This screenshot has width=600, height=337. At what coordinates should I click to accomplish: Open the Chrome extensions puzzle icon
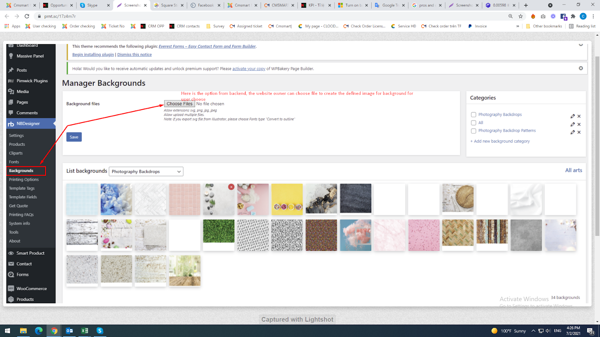(x=573, y=16)
